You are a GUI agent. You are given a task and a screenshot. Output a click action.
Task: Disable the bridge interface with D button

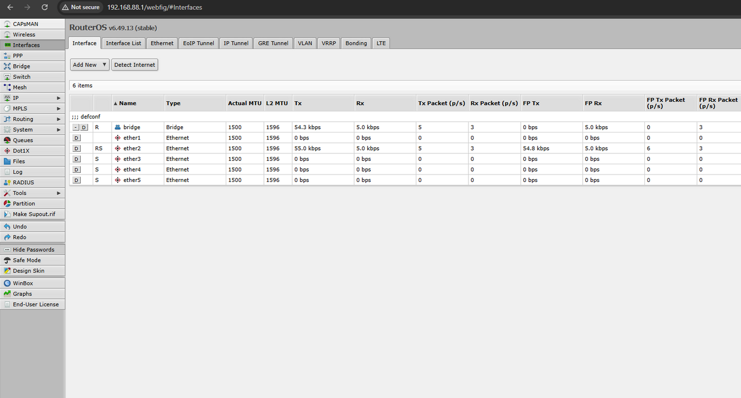coord(84,127)
